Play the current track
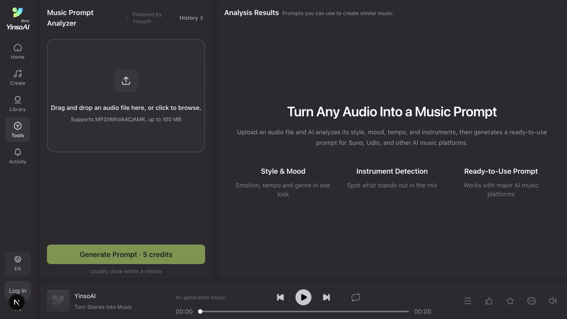The height and width of the screenshot is (319, 567). [x=303, y=297]
